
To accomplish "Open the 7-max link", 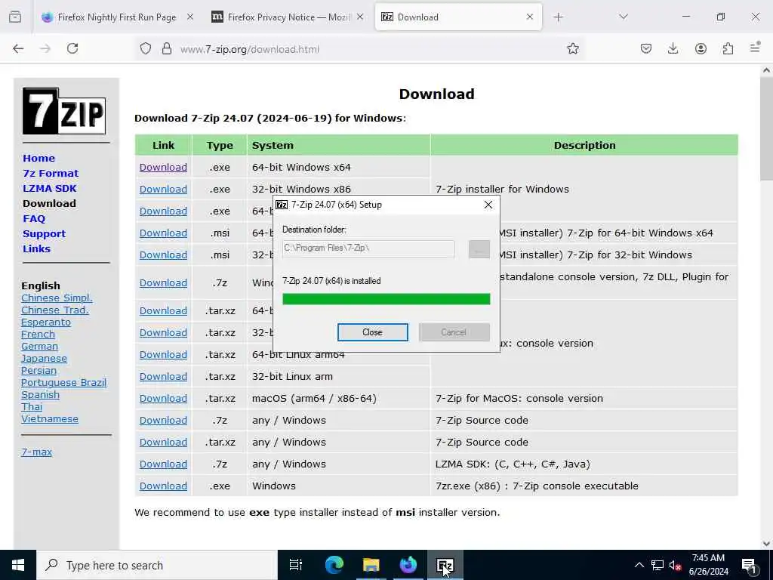I will (x=36, y=452).
